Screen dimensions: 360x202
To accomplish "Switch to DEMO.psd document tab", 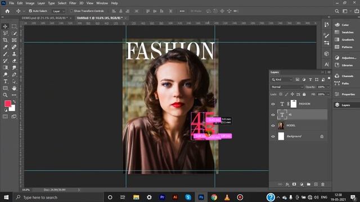I will click(44, 18).
